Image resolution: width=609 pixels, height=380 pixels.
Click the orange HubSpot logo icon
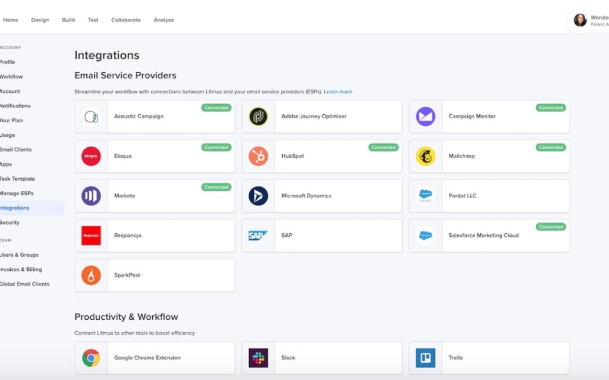[x=258, y=156]
